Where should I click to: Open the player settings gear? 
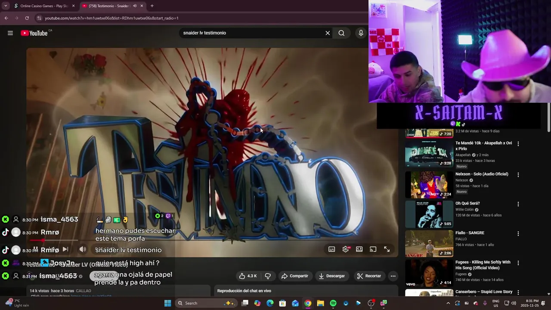tap(346, 249)
